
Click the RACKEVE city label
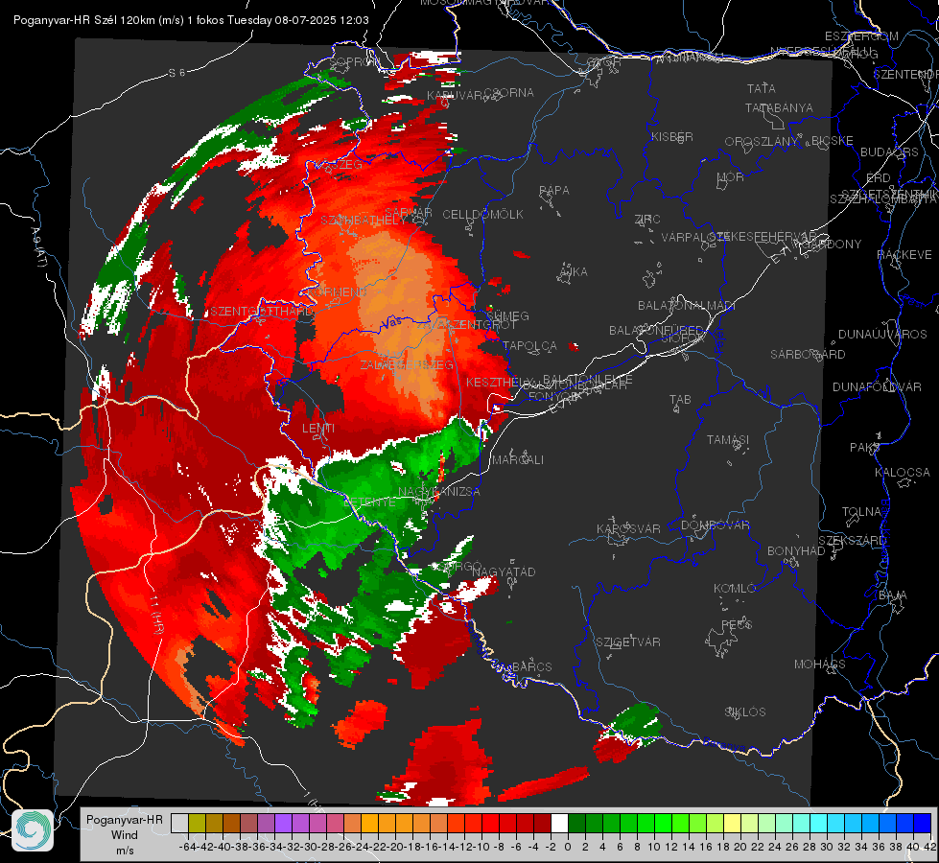coord(904,254)
